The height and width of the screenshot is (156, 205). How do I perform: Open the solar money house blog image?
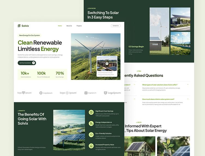pyautogui.click(x=140, y=146)
